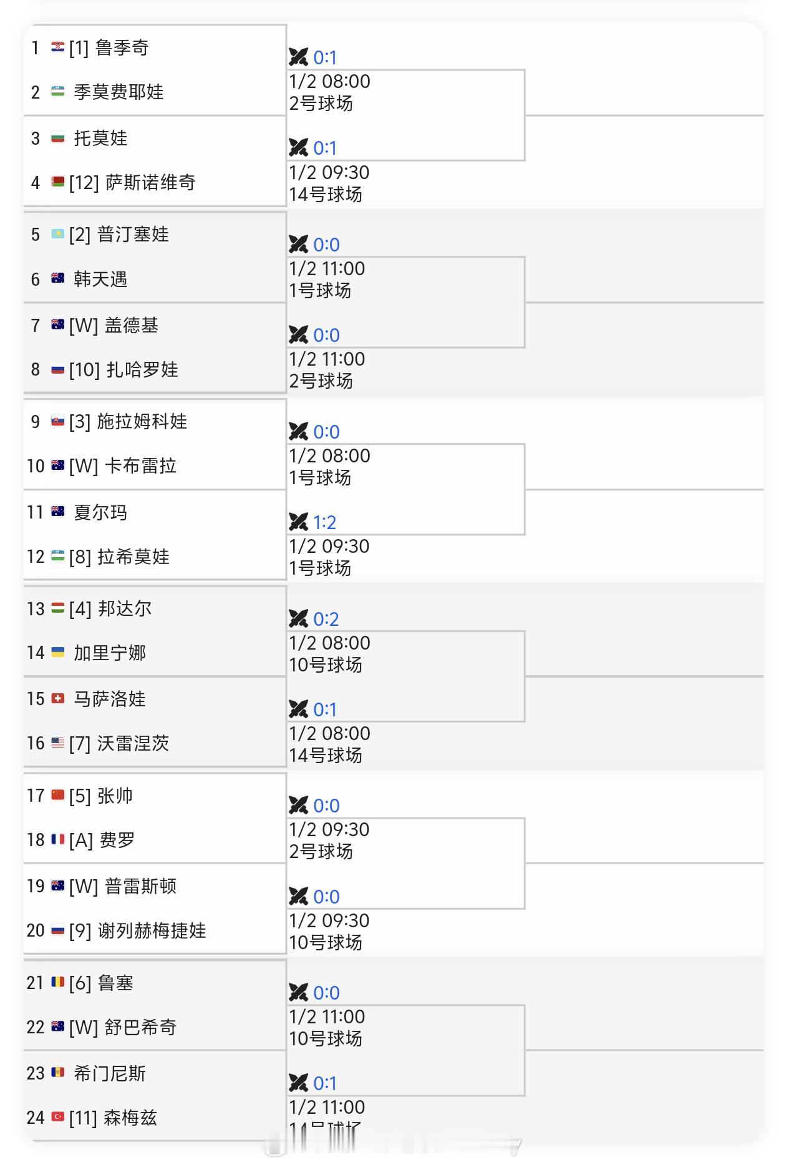Click the Croatia flag beside 鲁季奇

(59, 47)
